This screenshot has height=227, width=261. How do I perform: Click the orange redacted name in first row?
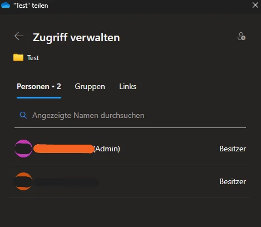[64, 149]
